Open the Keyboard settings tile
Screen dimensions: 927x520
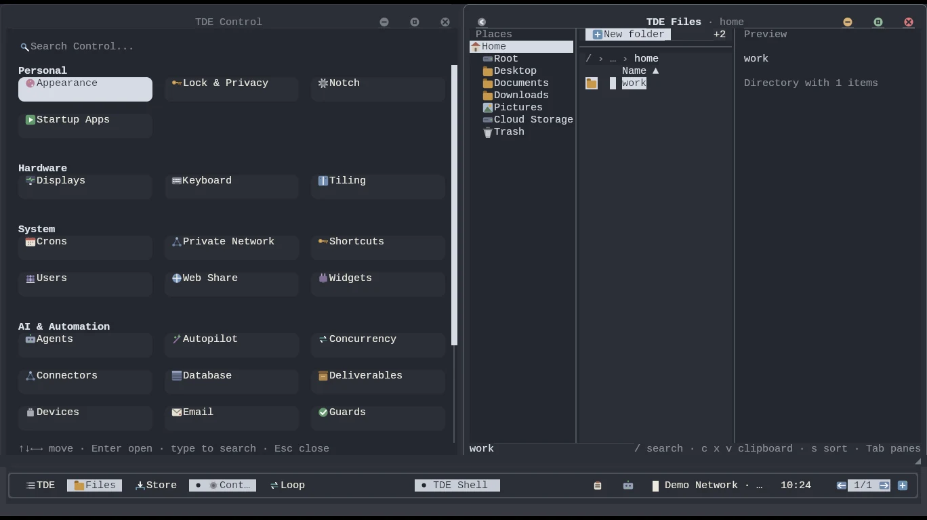click(232, 186)
